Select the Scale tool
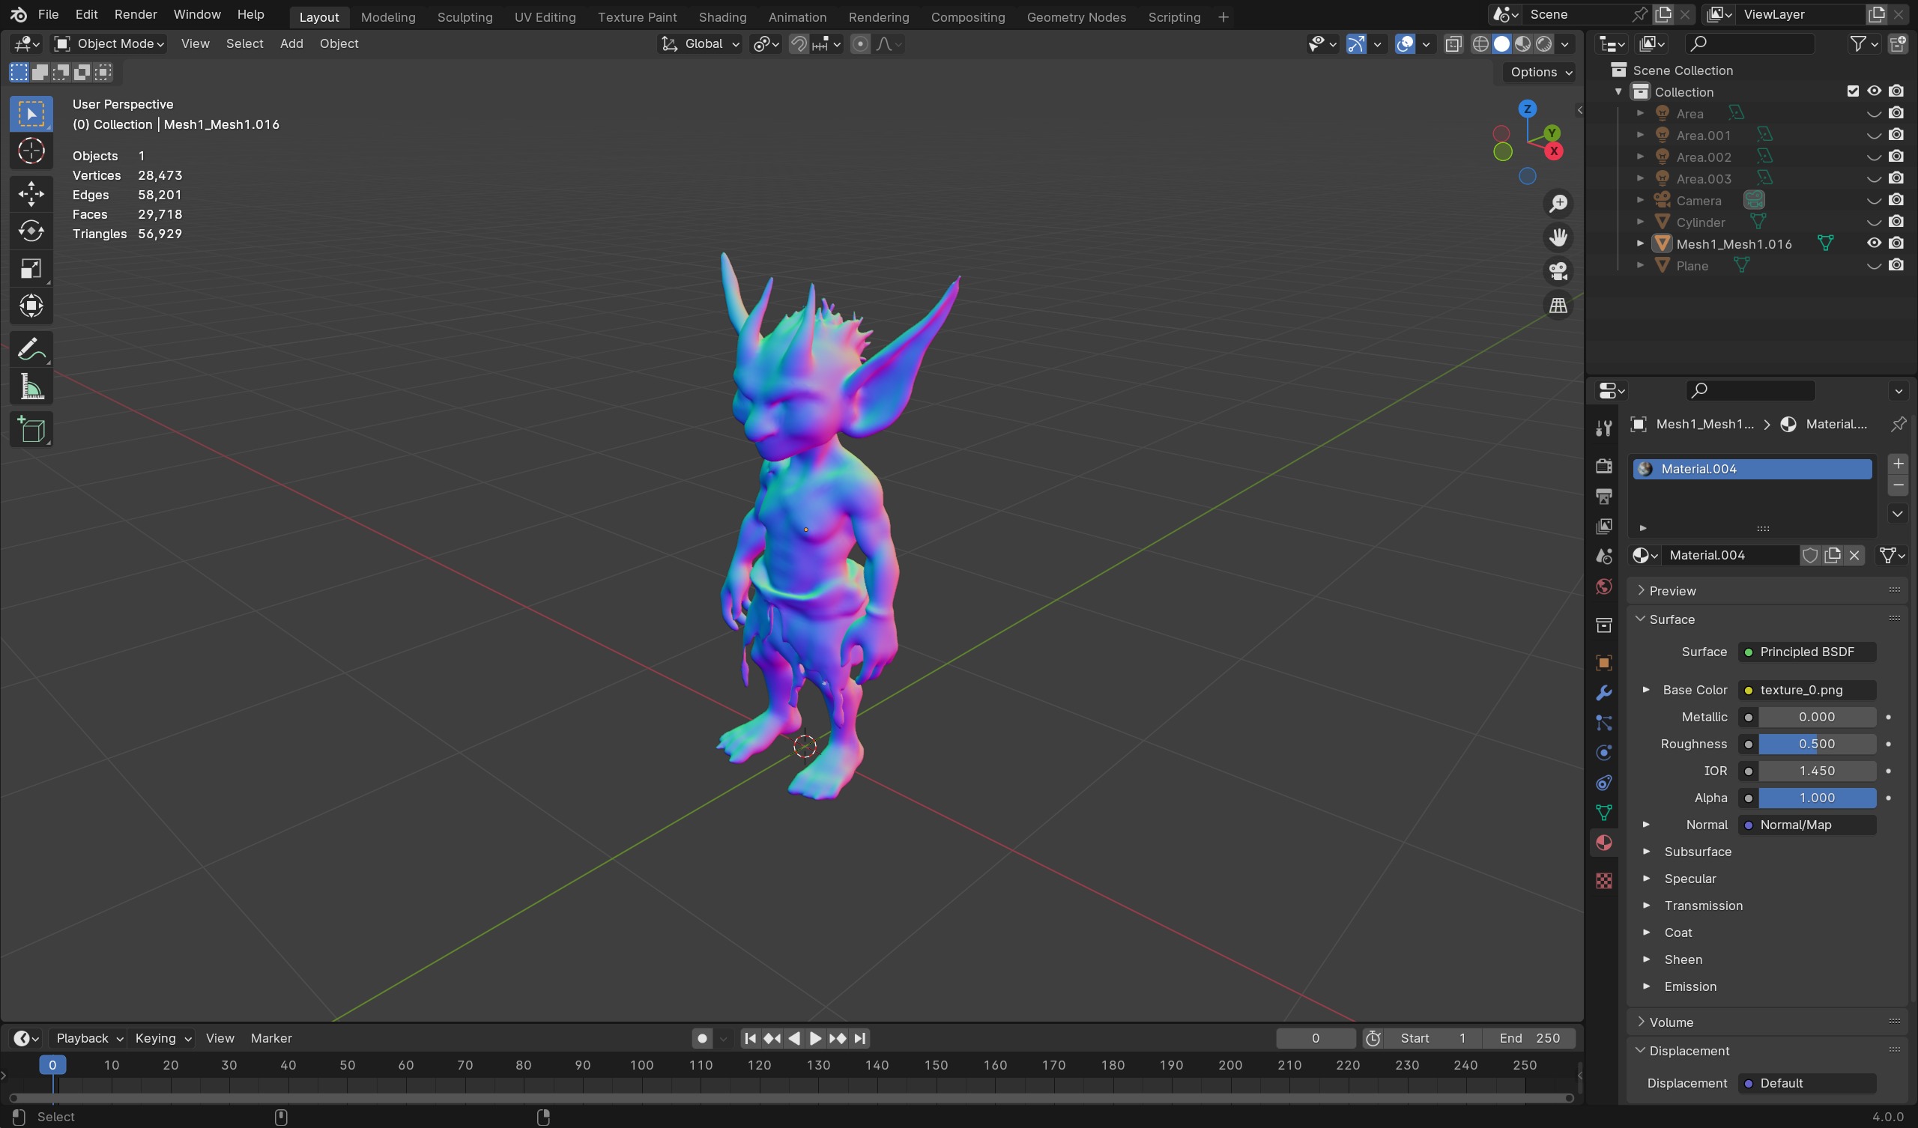The width and height of the screenshot is (1918, 1128). point(31,269)
